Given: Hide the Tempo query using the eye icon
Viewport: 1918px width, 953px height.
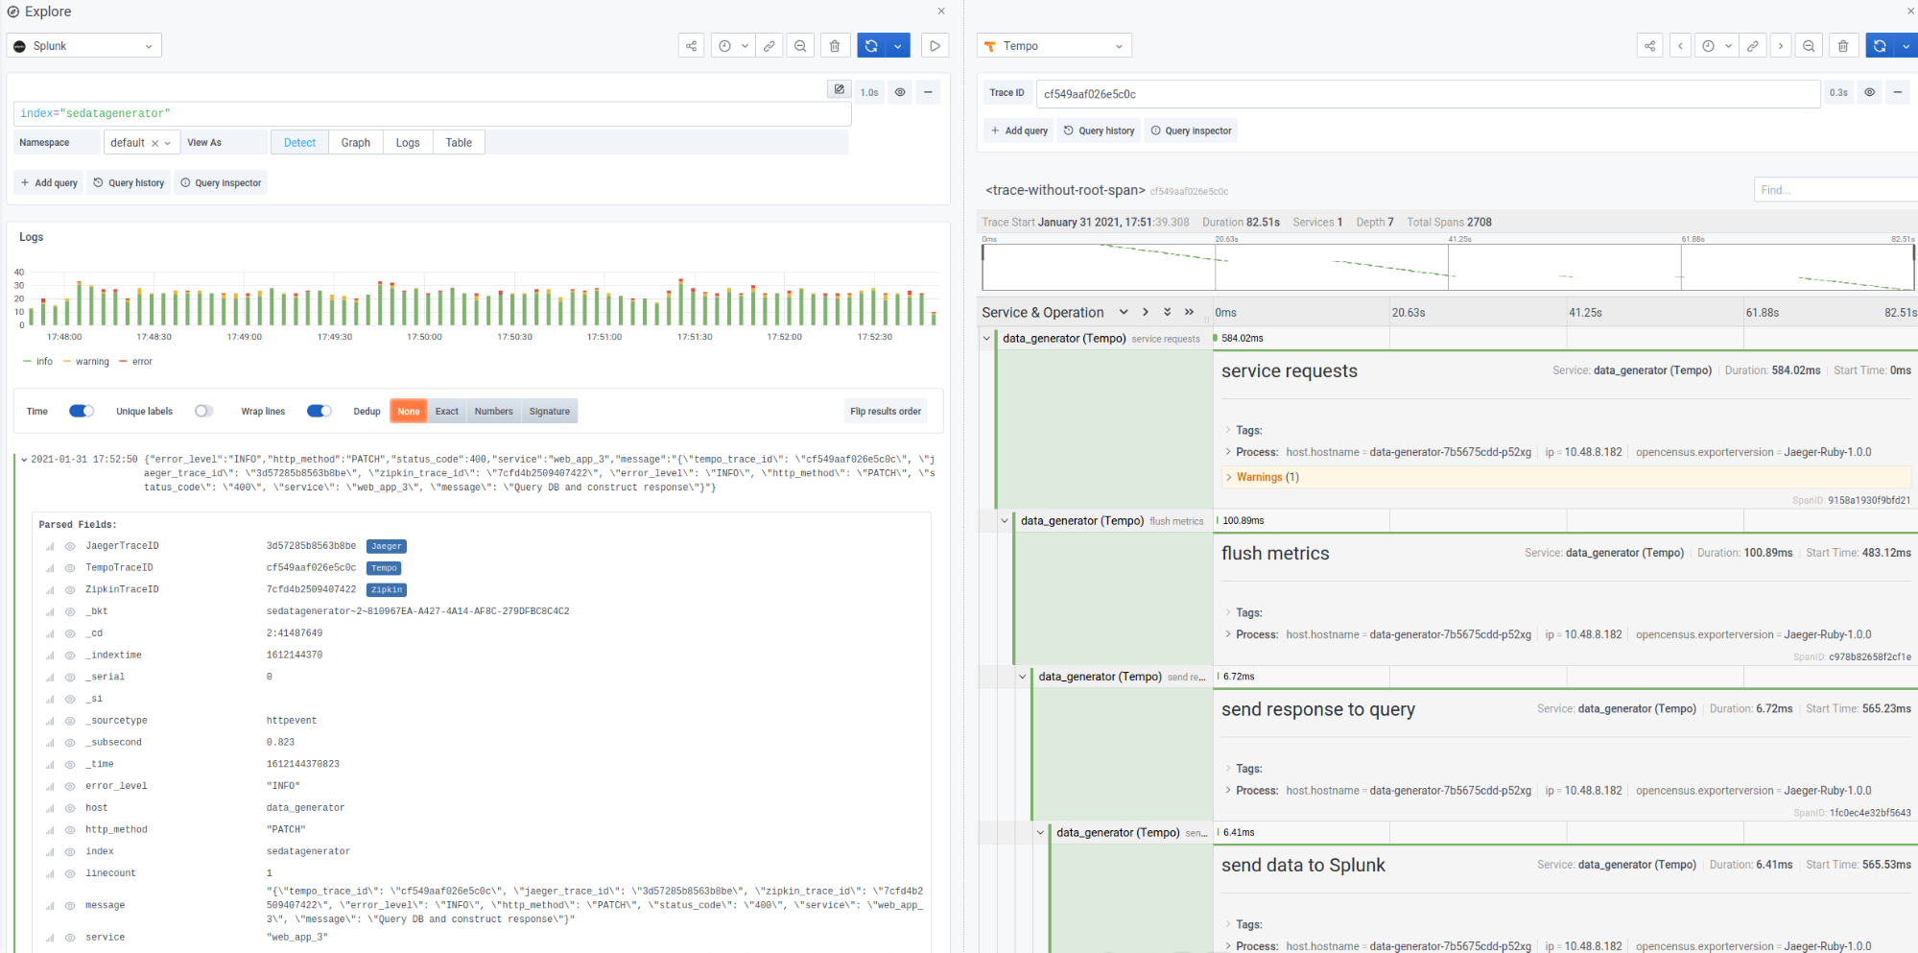Looking at the screenshot, I should point(1868,92).
